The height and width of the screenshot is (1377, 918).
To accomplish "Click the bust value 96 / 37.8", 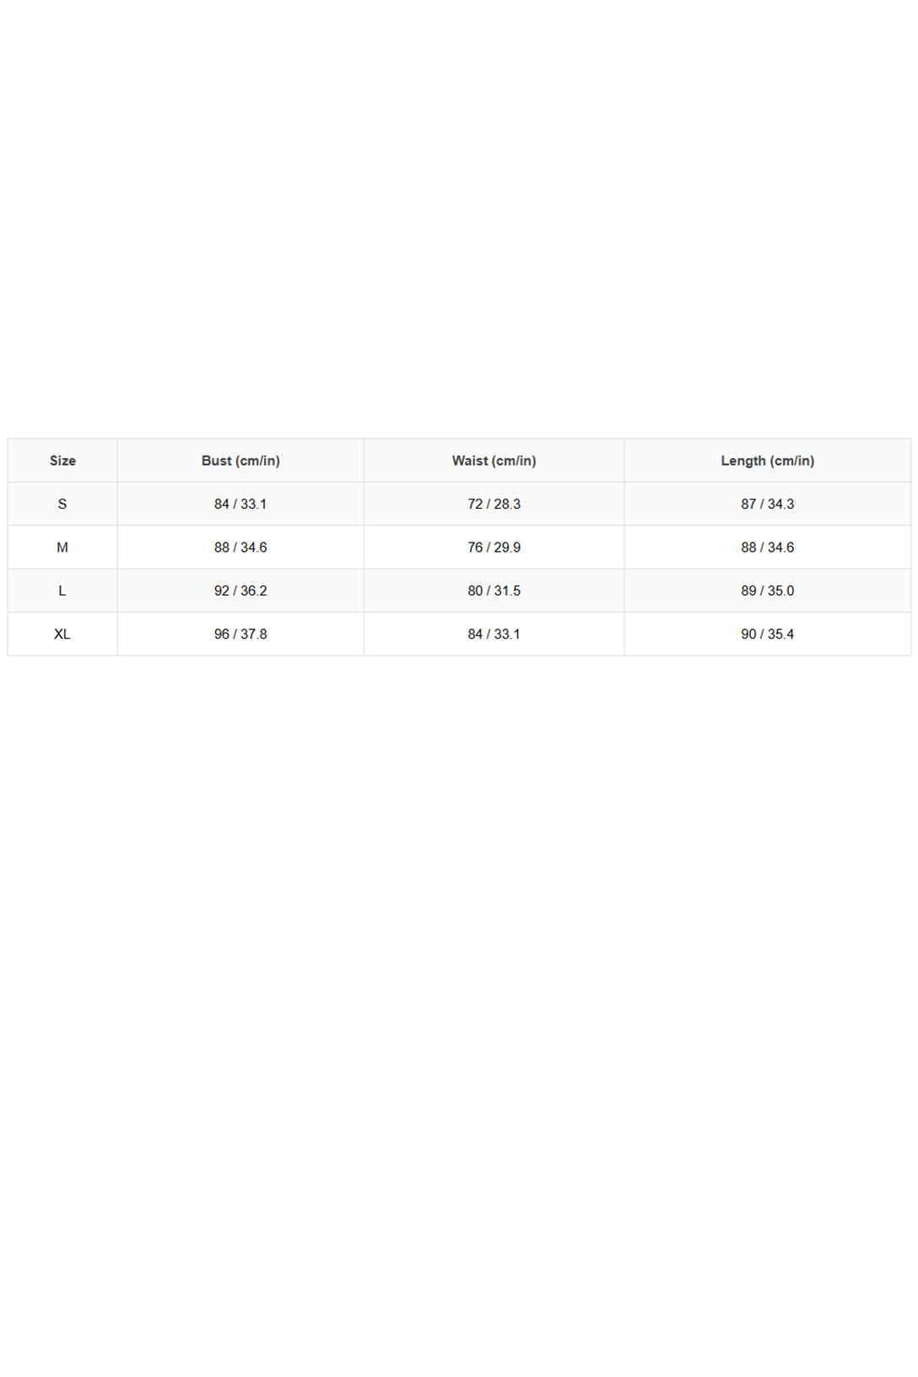I will click(x=240, y=634).
